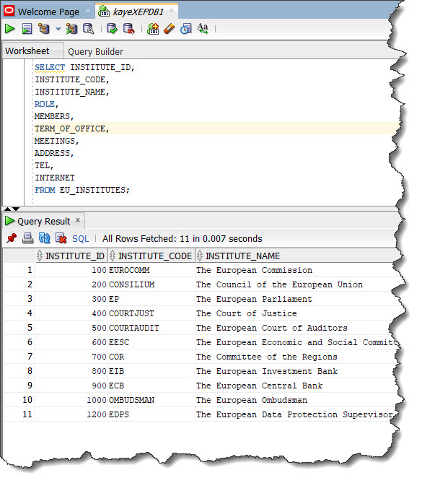422x483 pixels.
Task: Collapse the results pane with the down splitter arrow
Action: pyautogui.click(x=16, y=209)
